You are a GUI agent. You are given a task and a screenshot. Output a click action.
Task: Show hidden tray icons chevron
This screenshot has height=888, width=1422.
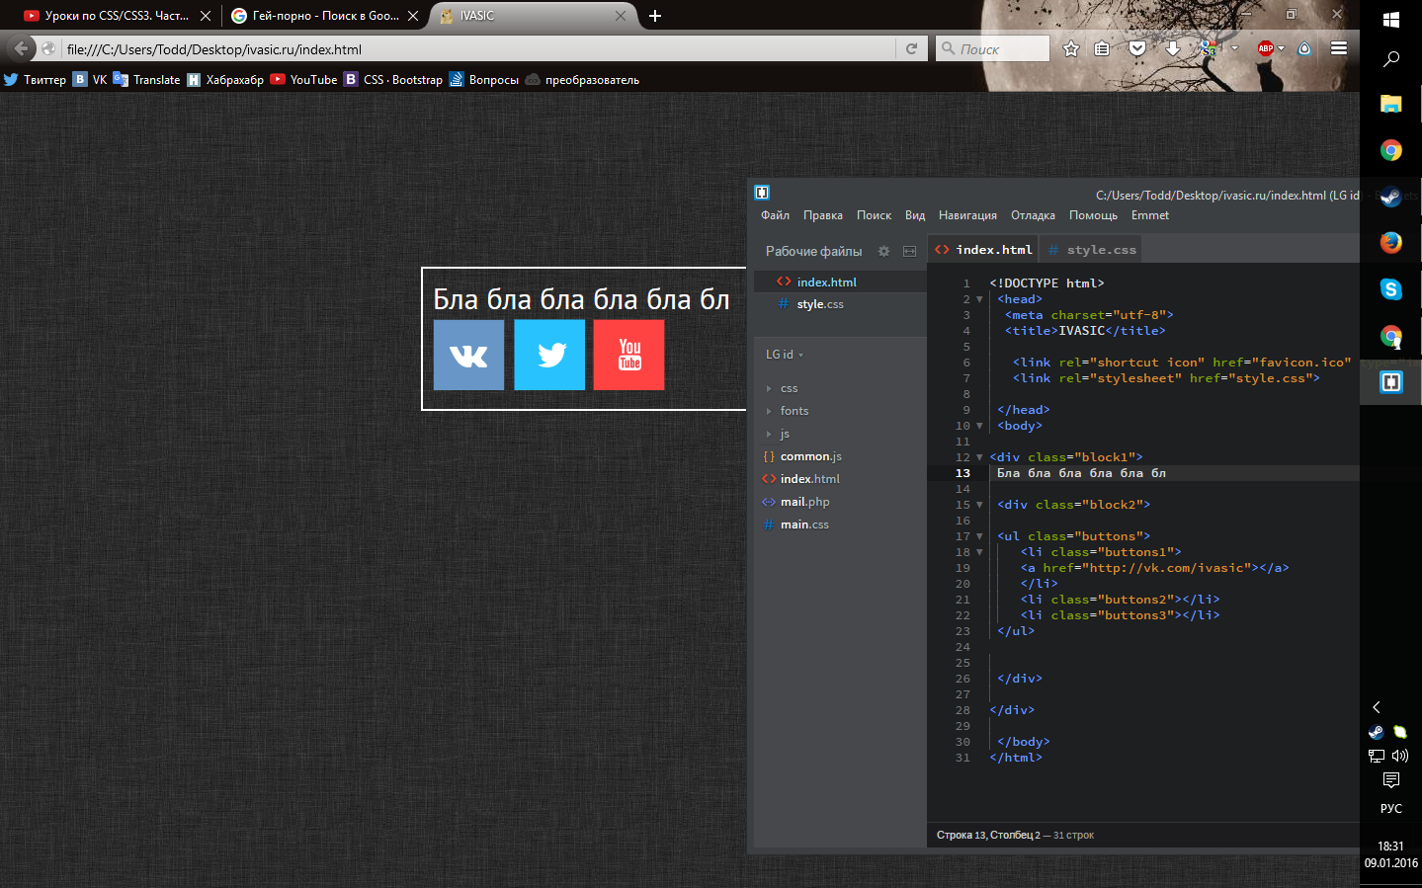[x=1377, y=707]
